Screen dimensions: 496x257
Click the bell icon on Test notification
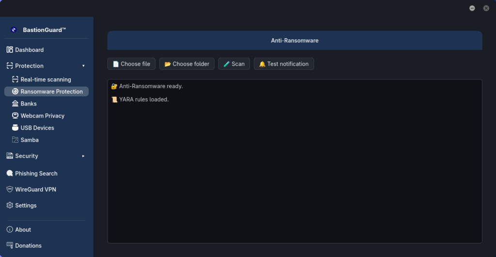(262, 64)
